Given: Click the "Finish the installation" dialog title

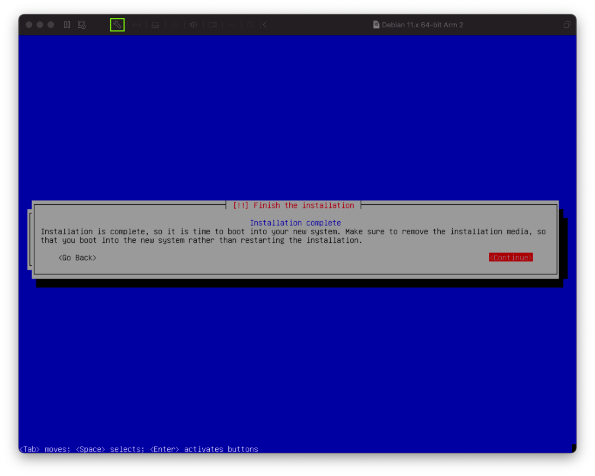Looking at the screenshot, I should click(x=293, y=205).
